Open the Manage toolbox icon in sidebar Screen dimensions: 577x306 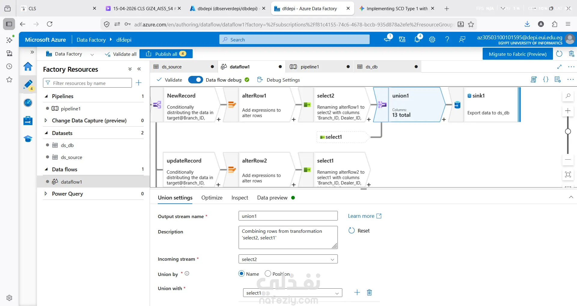[28, 121]
